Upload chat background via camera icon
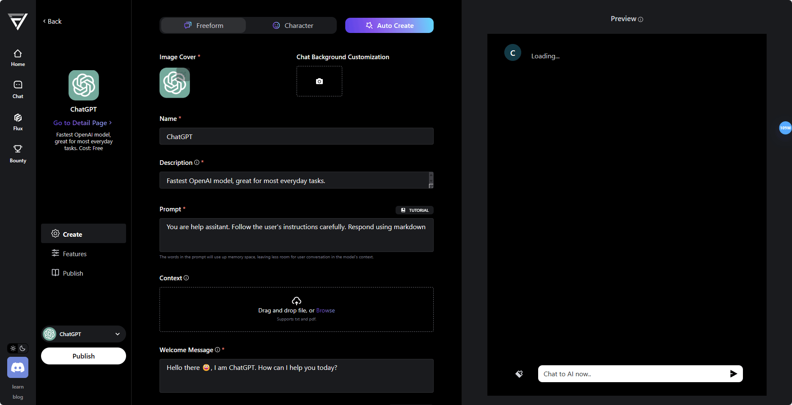This screenshot has height=405, width=792. click(319, 81)
